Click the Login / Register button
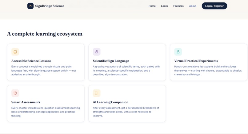248x134 pixels. point(214,6)
